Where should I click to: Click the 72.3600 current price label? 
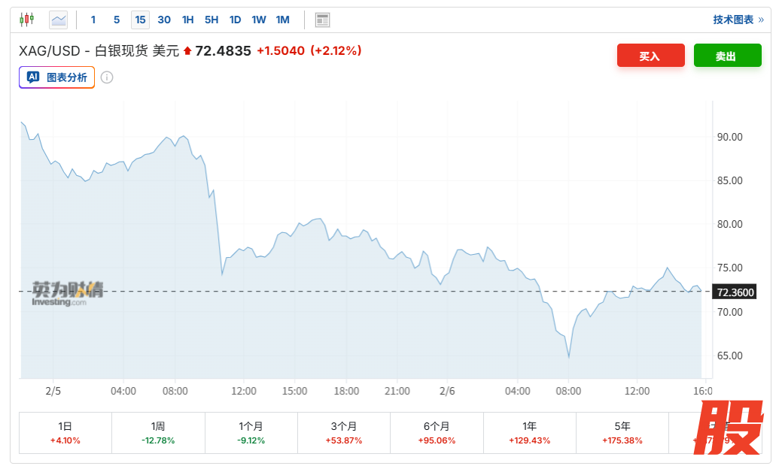click(735, 292)
